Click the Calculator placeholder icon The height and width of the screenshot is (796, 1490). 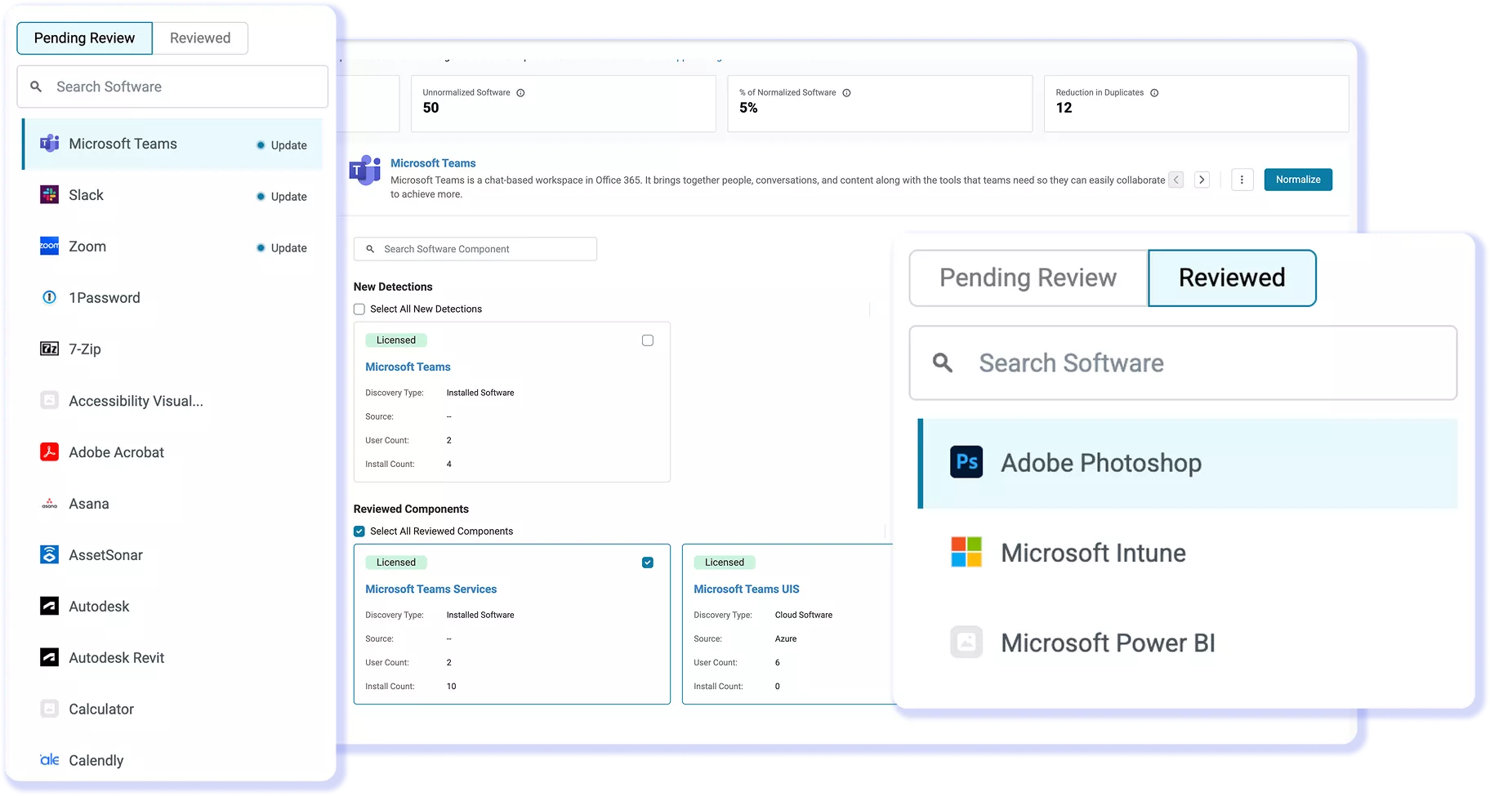pyautogui.click(x=49, y=709)
